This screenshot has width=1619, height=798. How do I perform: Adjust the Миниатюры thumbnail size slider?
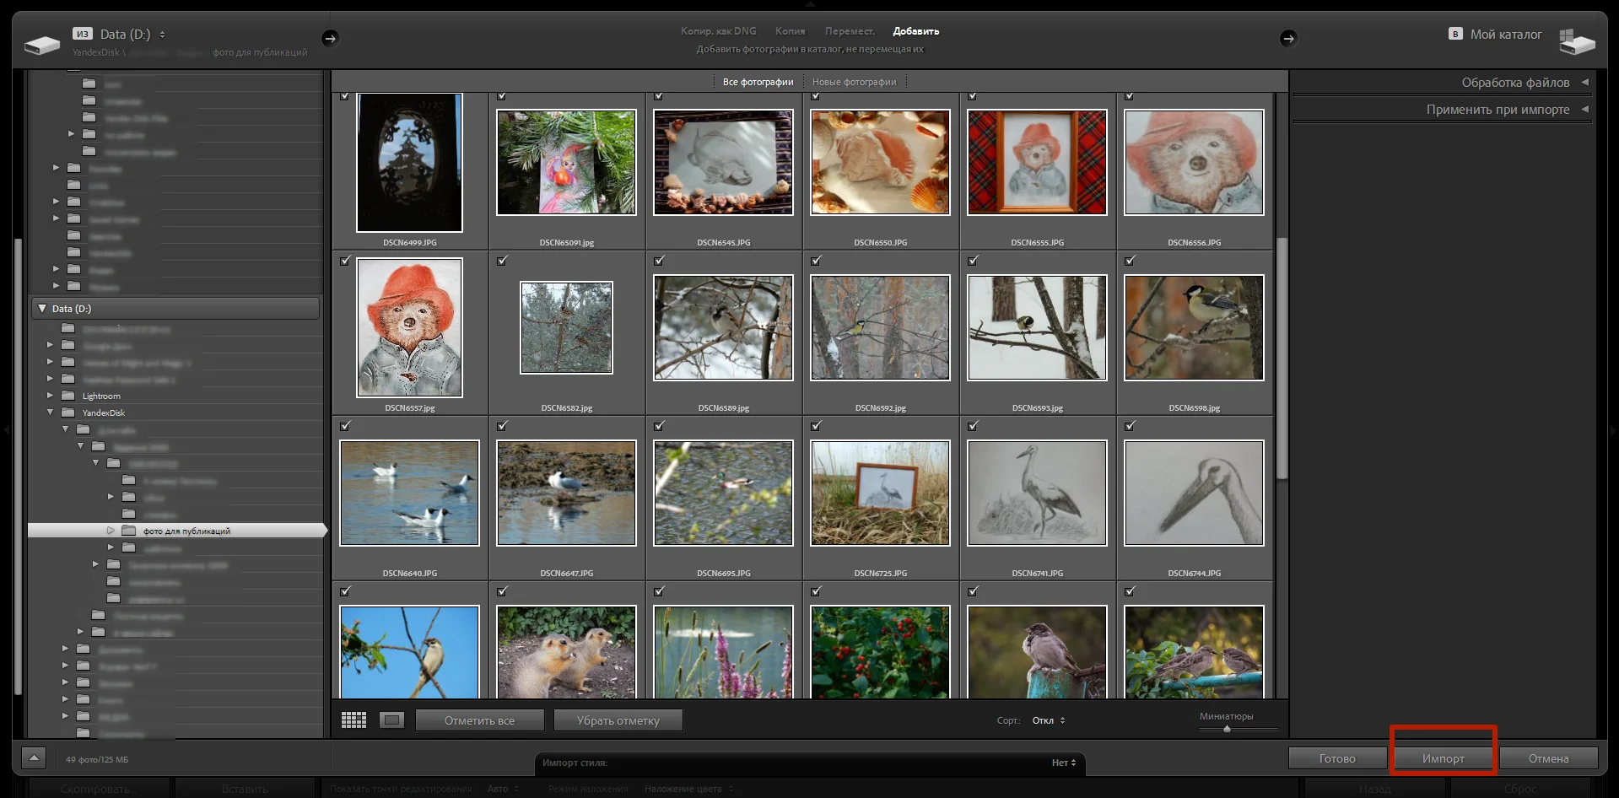click(1227, 729)
